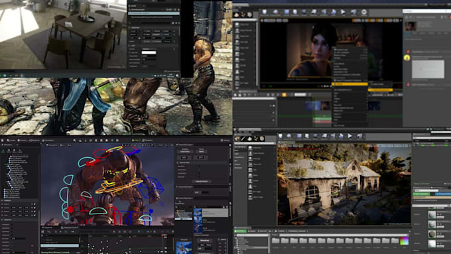Select the rainbow-colored asset thumbnail in the content browser
451x254 pixels.
pyautogui.click(x=404, y=241)
